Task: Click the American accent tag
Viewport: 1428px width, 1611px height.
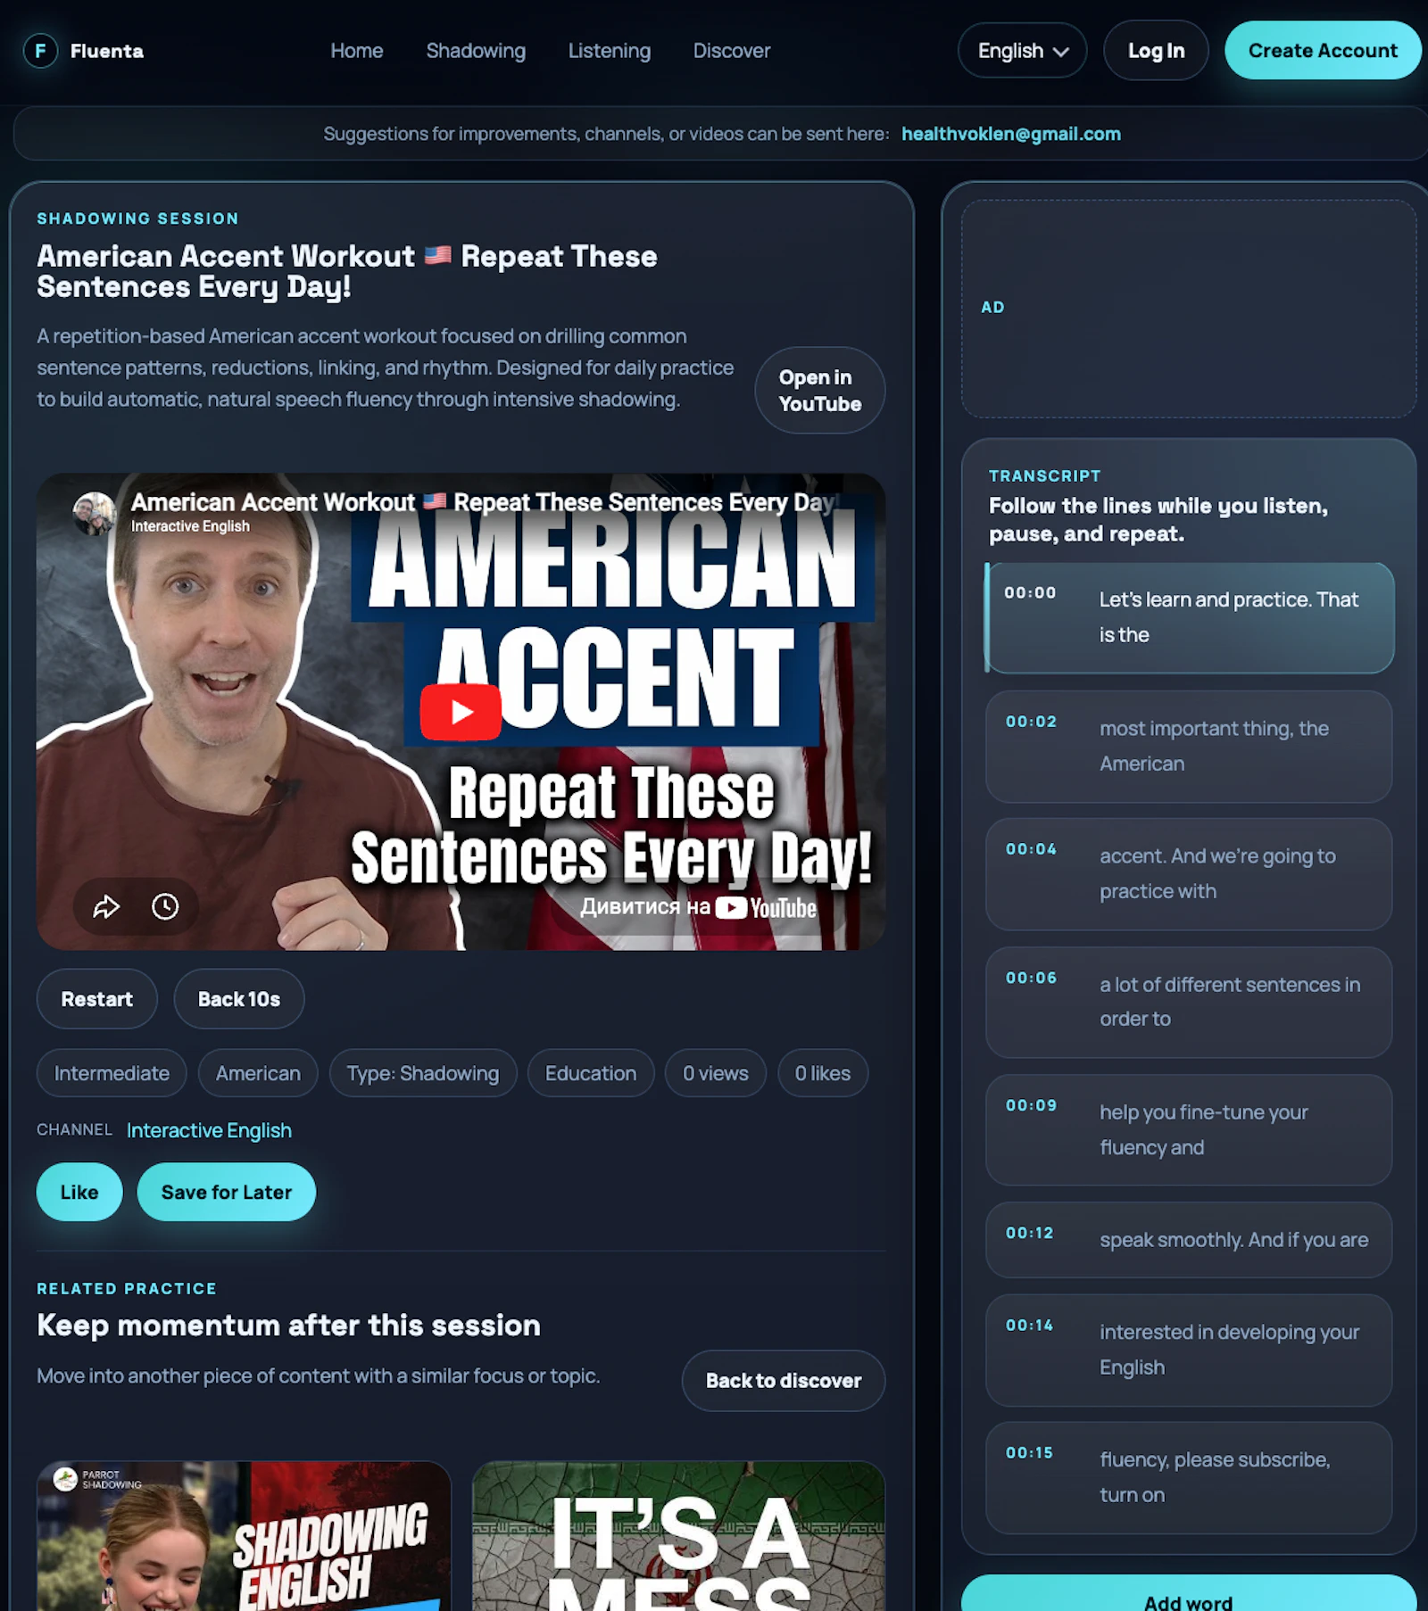Action: click(258, 1073)
